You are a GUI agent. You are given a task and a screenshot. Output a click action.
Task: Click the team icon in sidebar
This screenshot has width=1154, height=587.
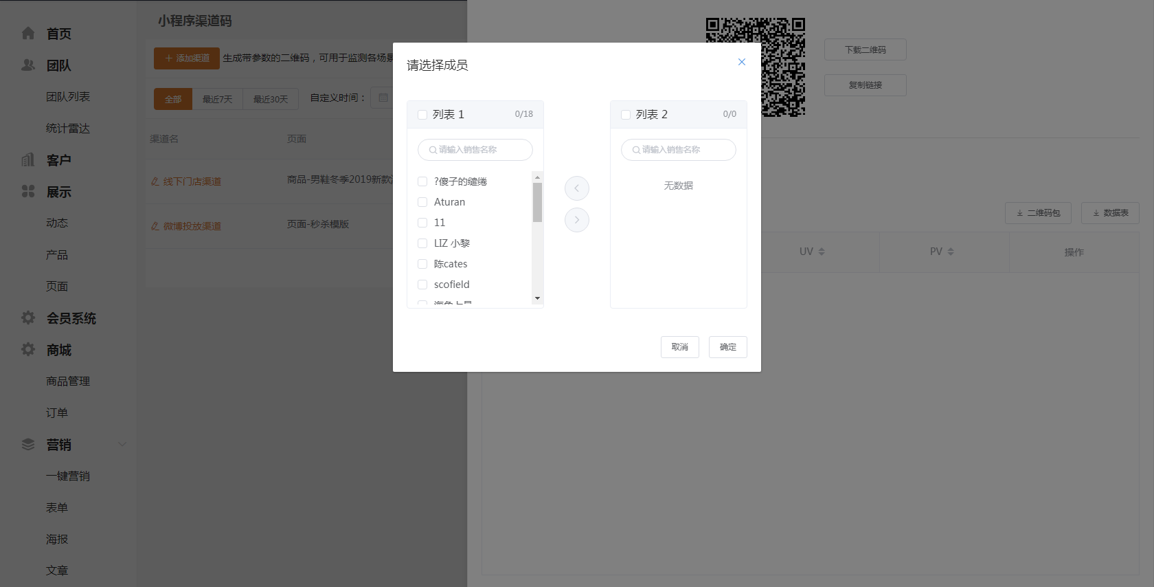(x=28, y=65)
